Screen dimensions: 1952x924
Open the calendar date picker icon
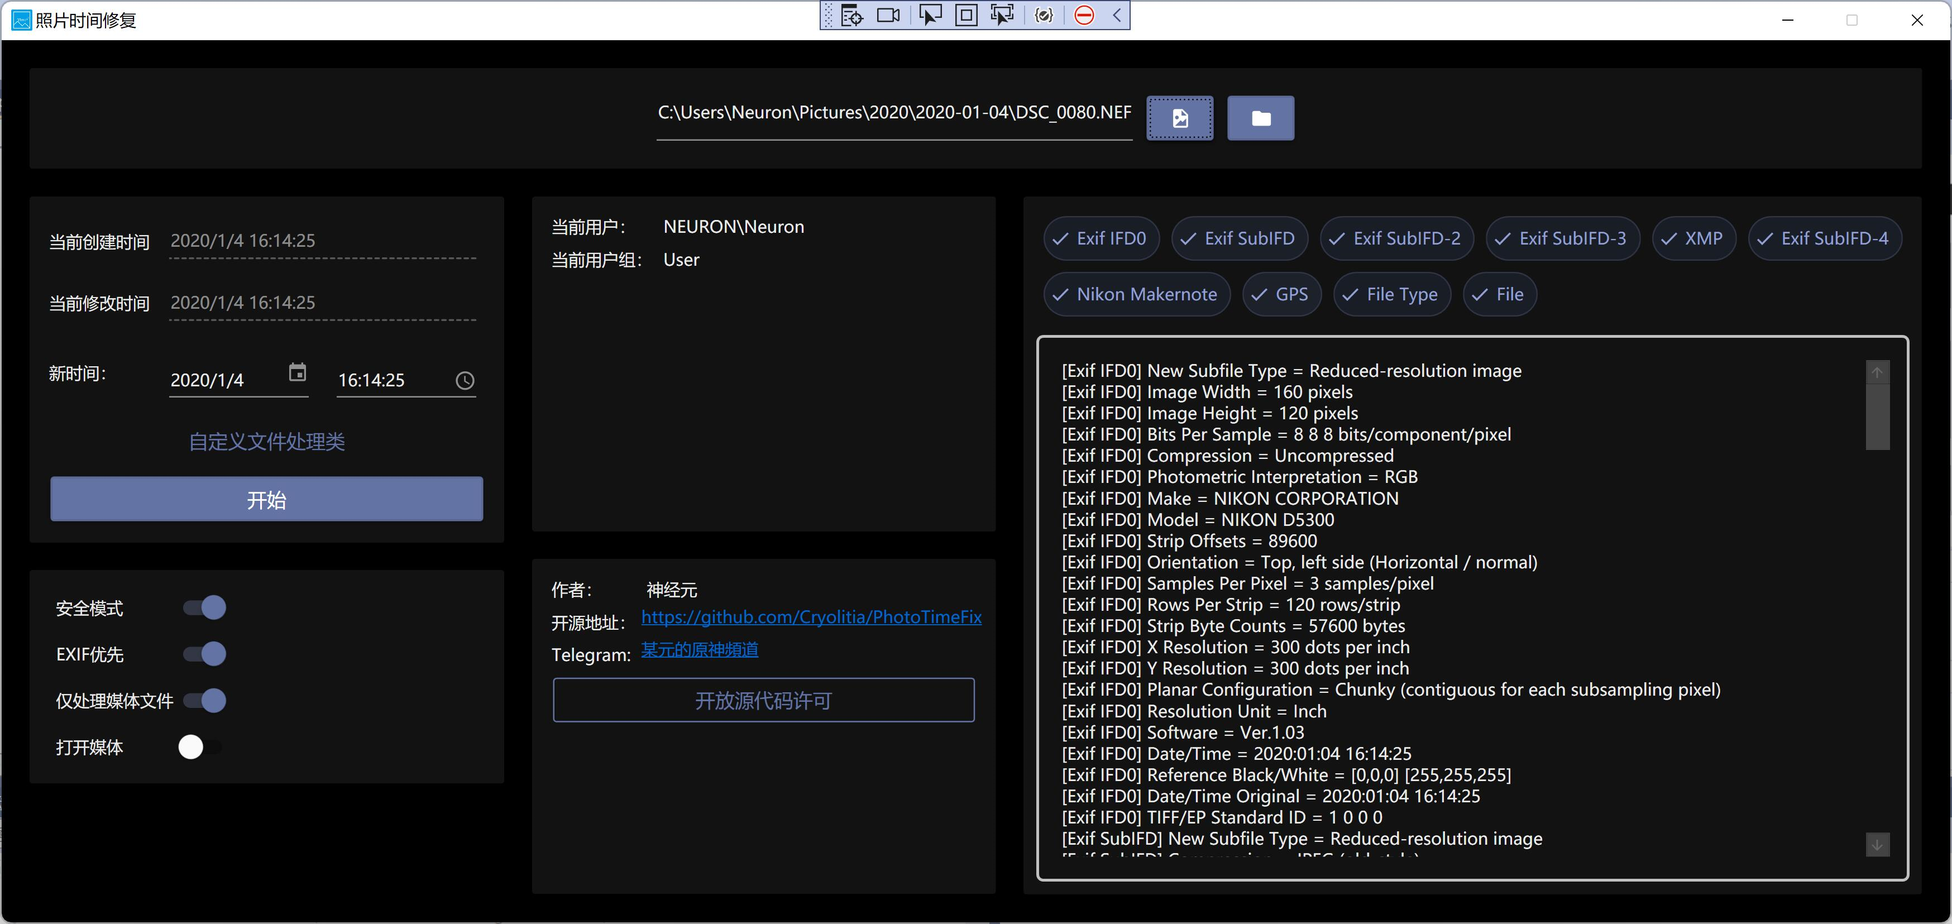coord(297,372)
